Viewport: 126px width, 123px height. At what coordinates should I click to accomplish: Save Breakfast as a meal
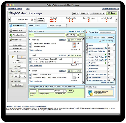(74, 40)
